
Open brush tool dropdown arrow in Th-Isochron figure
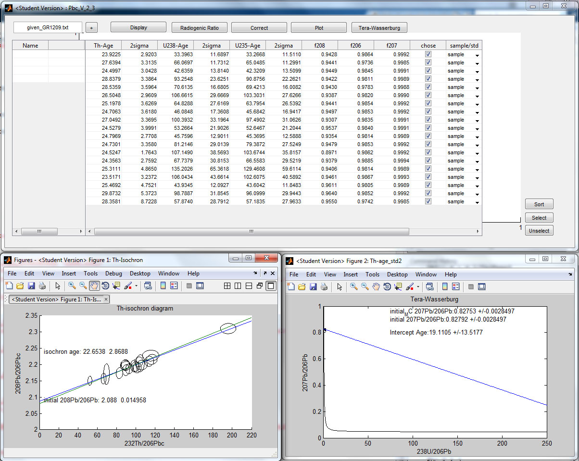[x=136, y=286]
